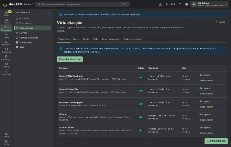This screenshot has width=231, height=147.
Task: Open the help question mark icon
Action: coord(180,4)
